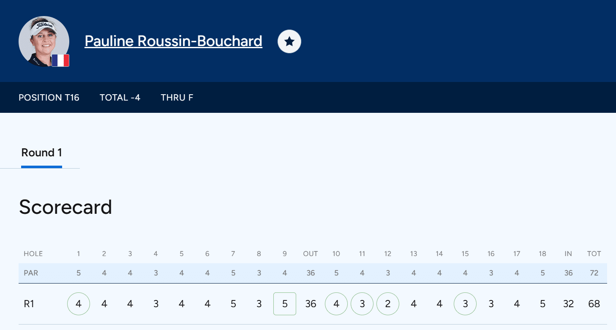616x330 pixels.
Task: Click the player headshot photo
Action: (44, 41)
